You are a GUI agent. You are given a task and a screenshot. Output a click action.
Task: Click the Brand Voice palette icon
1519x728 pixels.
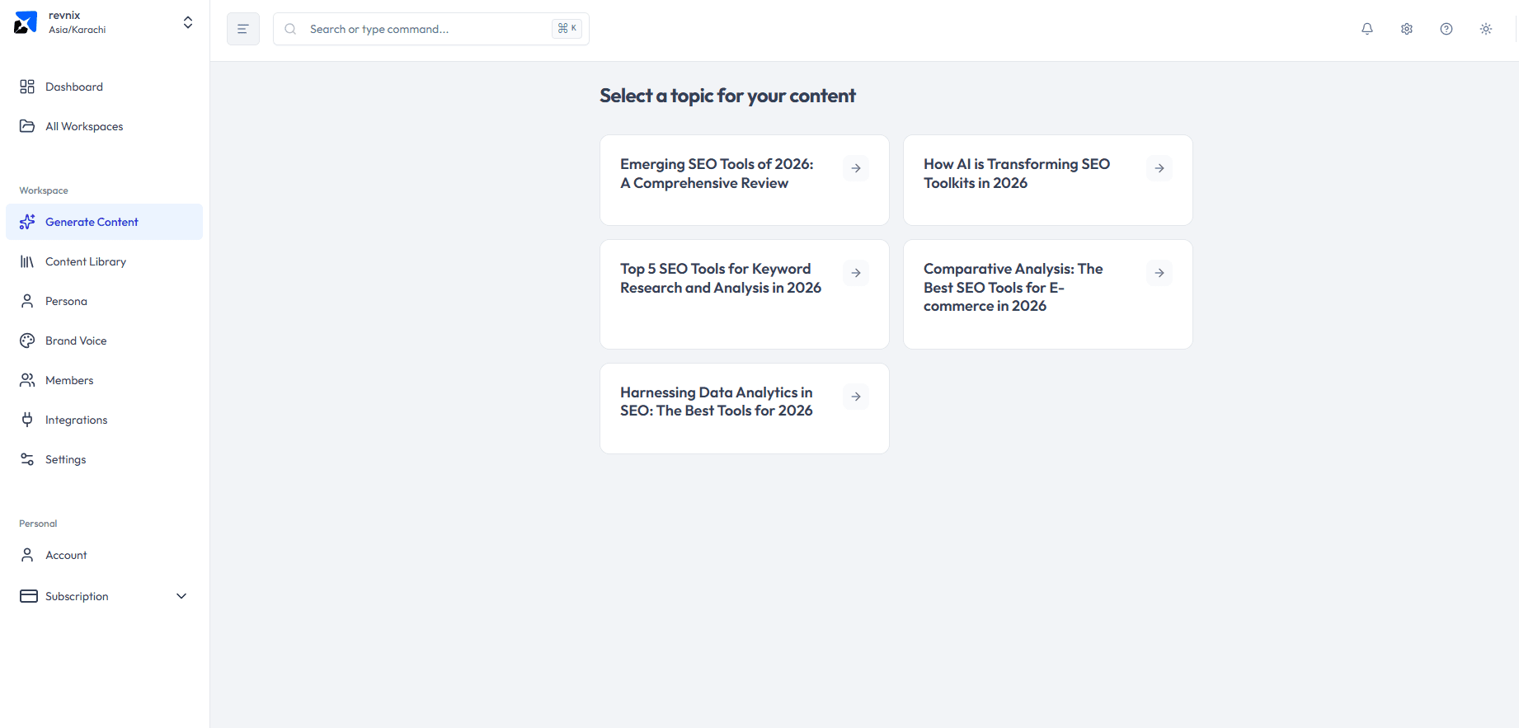[x=27, y=341]
